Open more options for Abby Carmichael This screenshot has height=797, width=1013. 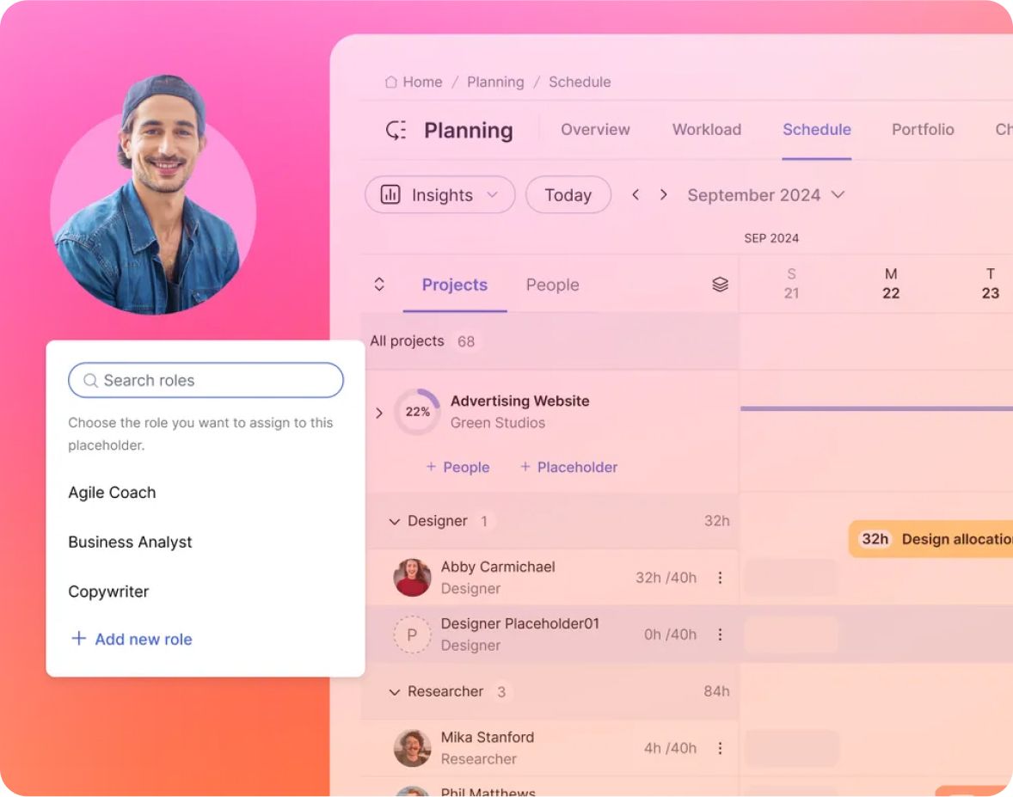pos(720,578)
